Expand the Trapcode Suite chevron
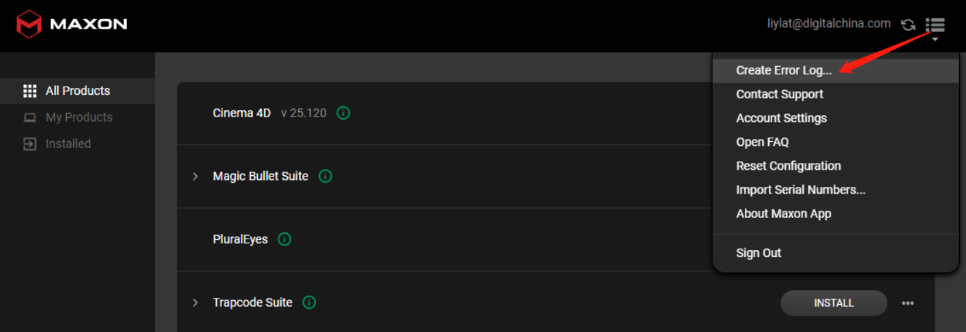966x332 pixels. [x=195, y=303]
